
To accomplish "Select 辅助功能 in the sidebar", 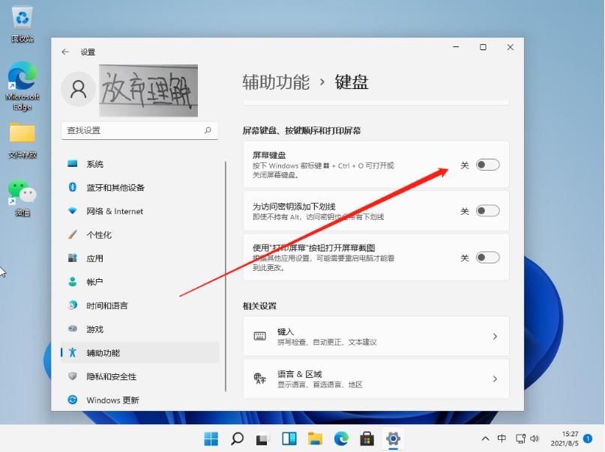I will click(139, 352).
